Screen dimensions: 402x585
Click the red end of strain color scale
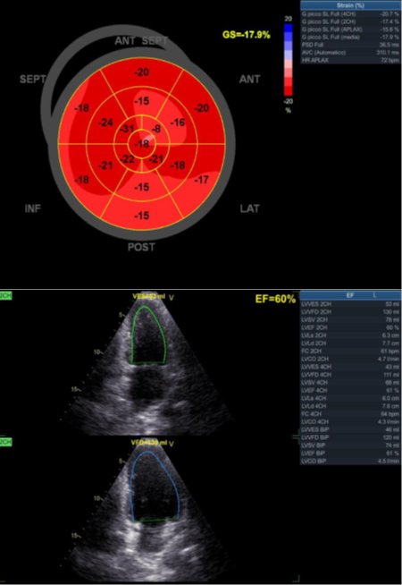[288, 90]
